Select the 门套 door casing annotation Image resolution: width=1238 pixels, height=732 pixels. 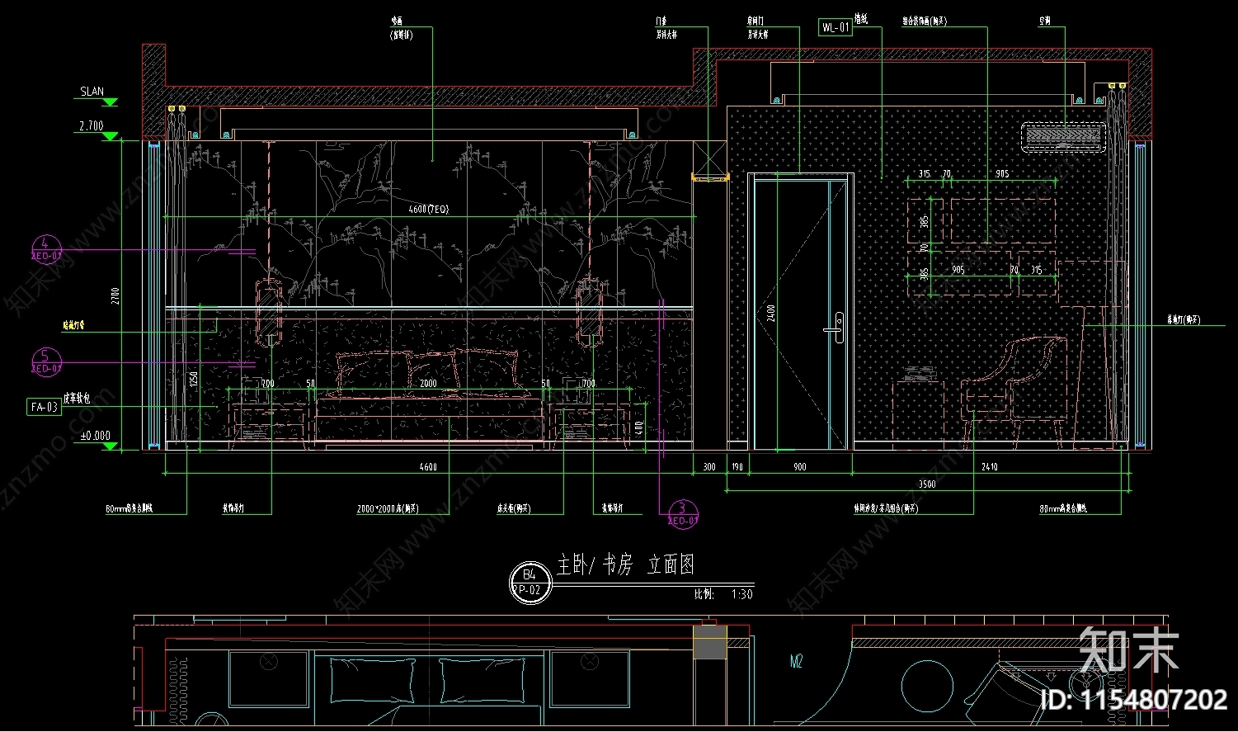(x=661, y=21)
